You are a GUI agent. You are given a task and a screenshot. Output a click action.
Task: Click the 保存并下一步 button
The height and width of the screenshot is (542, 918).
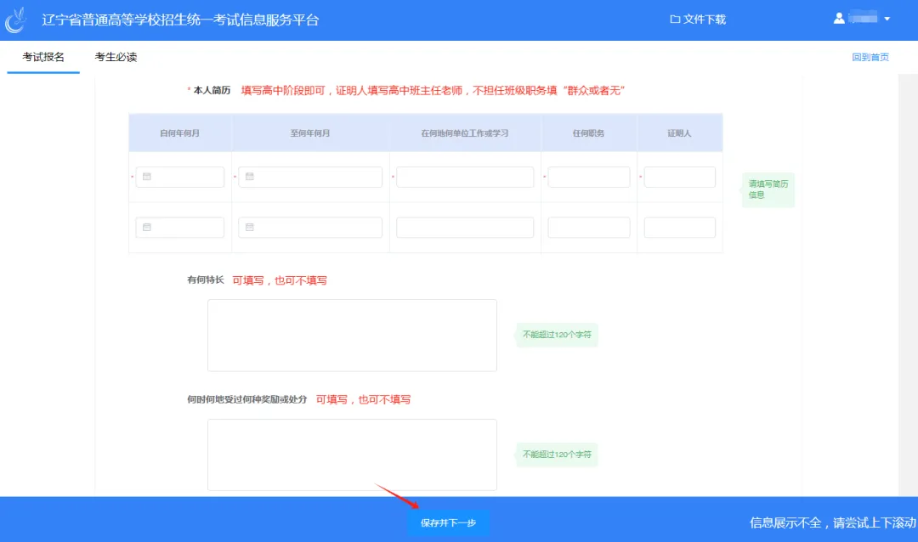449,522
